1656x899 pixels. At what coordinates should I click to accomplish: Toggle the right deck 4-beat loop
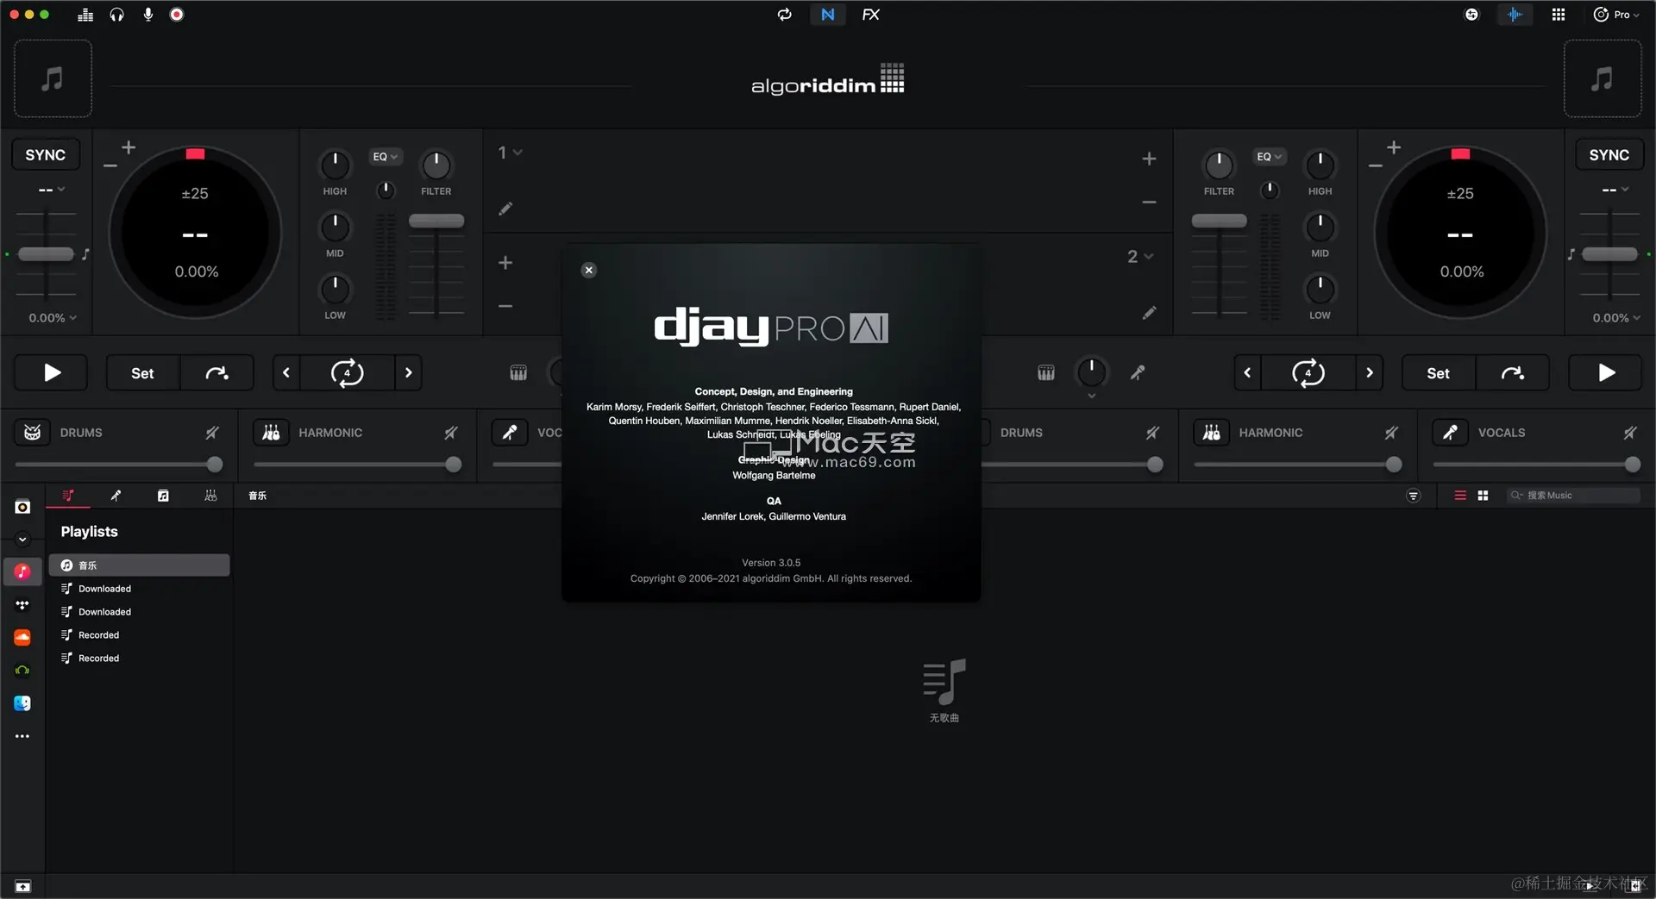(x=1308, y=373)
